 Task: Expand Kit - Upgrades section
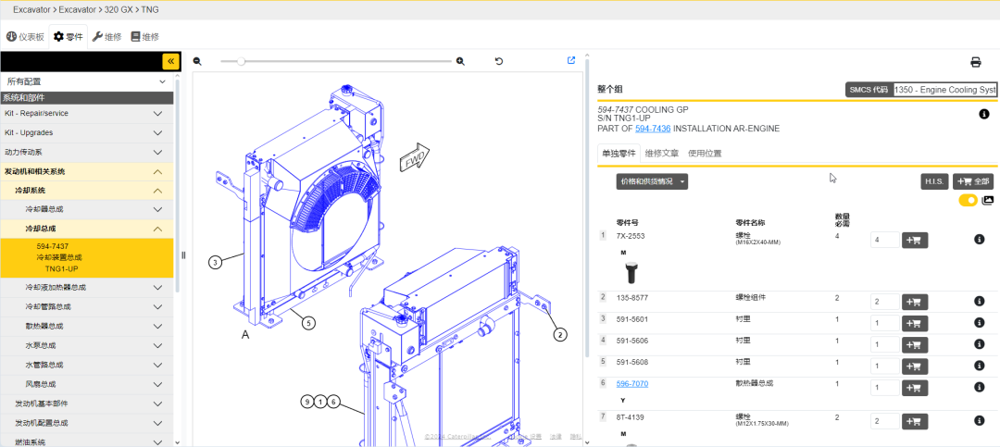pos(87,133)
